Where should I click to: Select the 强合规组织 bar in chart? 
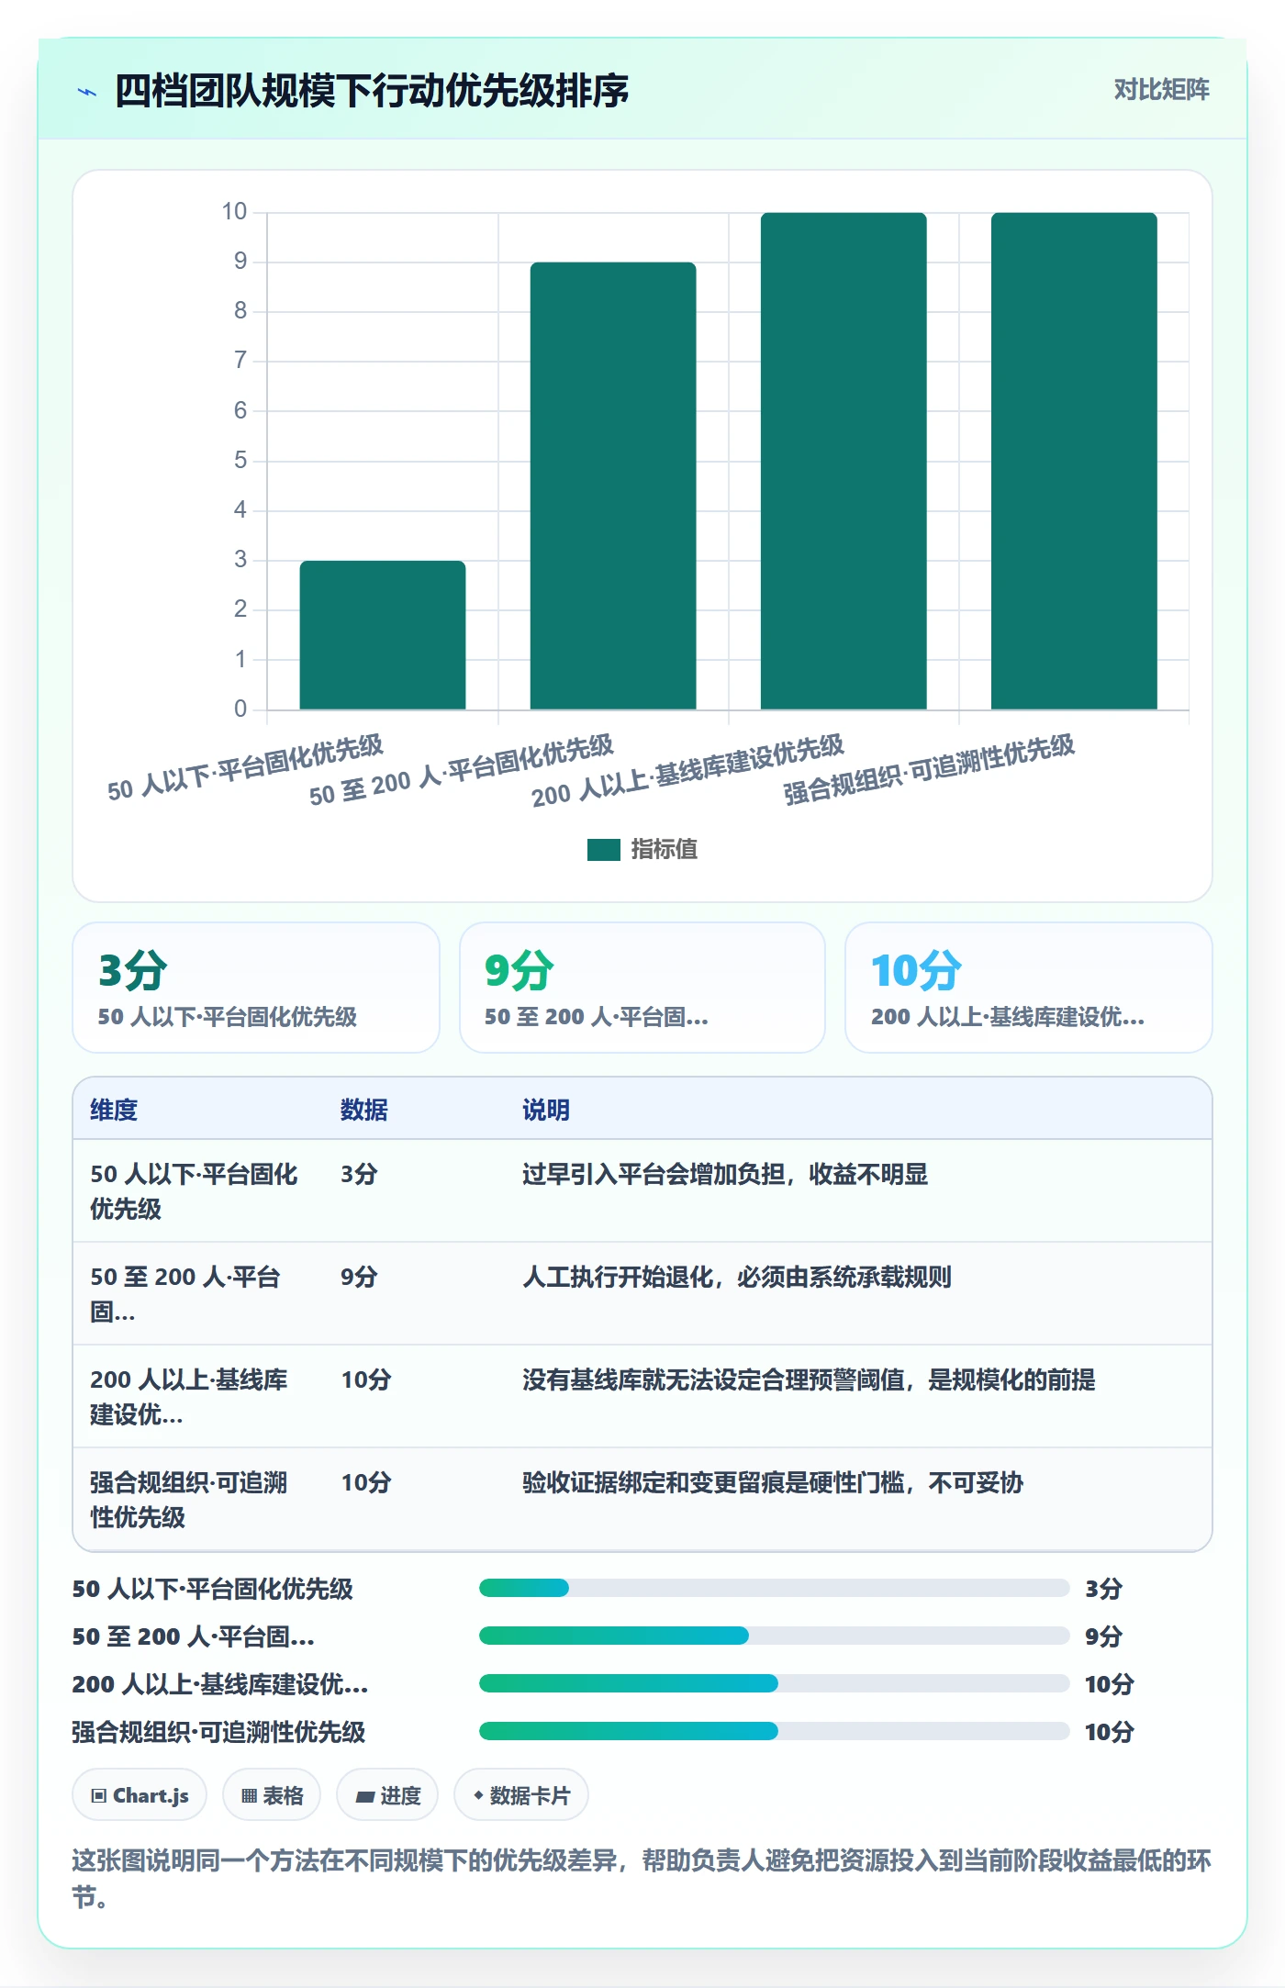(x=1074, y=461)
